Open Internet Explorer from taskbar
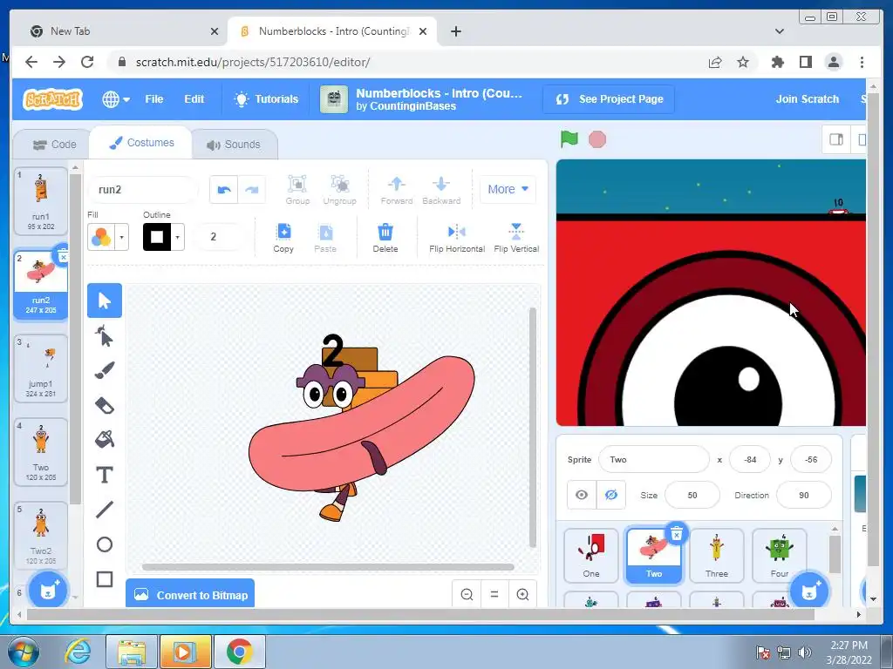The width and height of the screenshot is (893, 669). tap(79, 652)
